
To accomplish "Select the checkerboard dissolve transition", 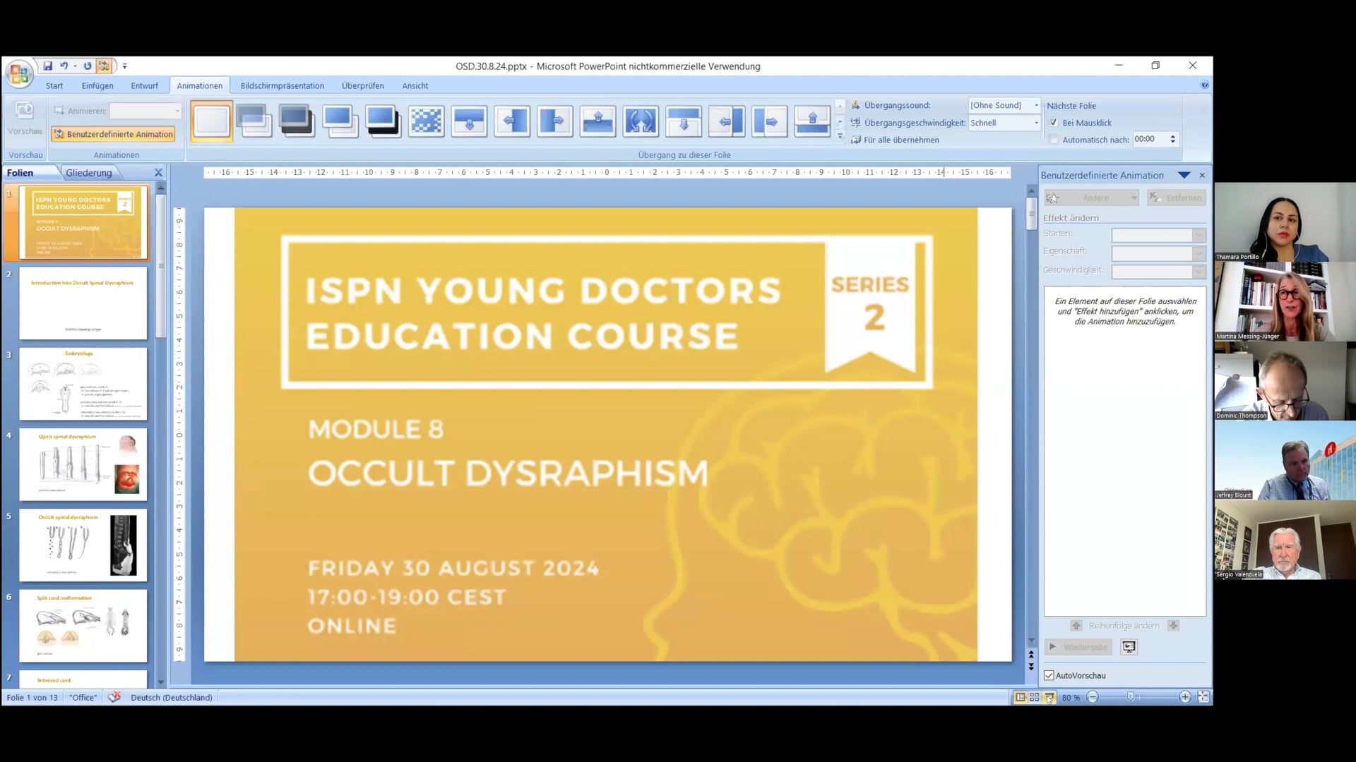I will coord(427,121).
